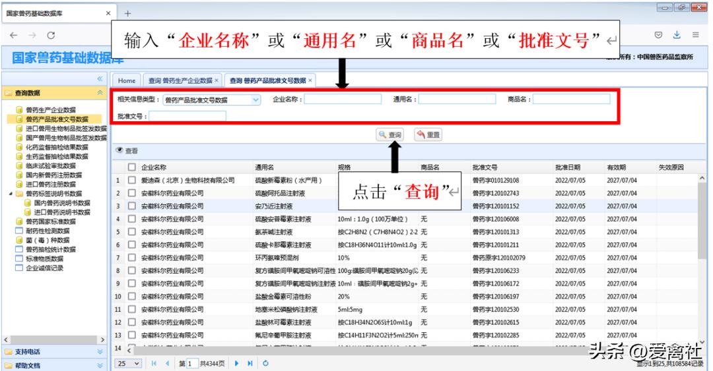Viewport: 713px width, 371px height.
Task: Select checkbox of row 7 环丙氨嗪预混剂
Action: coord(131,258)
